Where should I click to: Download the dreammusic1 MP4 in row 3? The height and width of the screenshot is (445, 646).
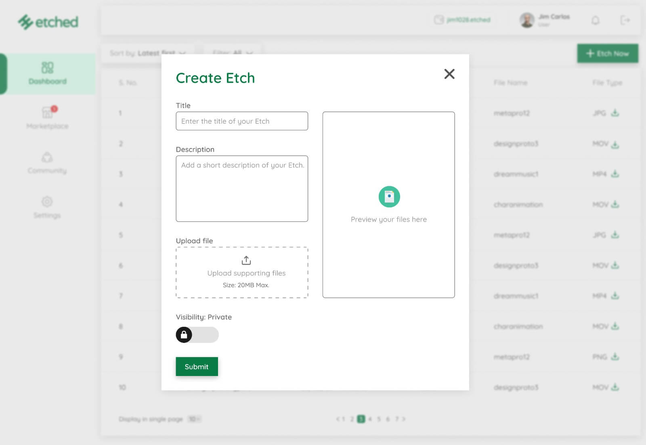tap(615, 174)
